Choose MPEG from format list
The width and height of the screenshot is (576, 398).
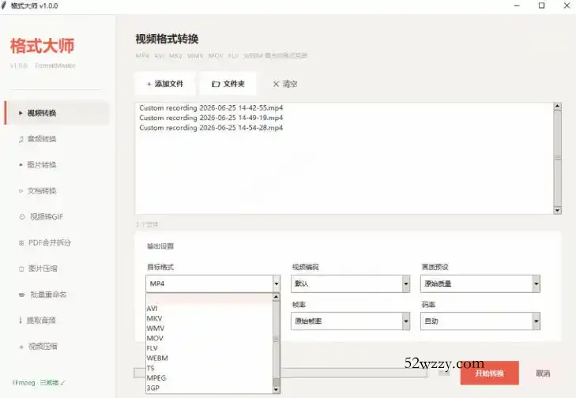tap(209, 377)
